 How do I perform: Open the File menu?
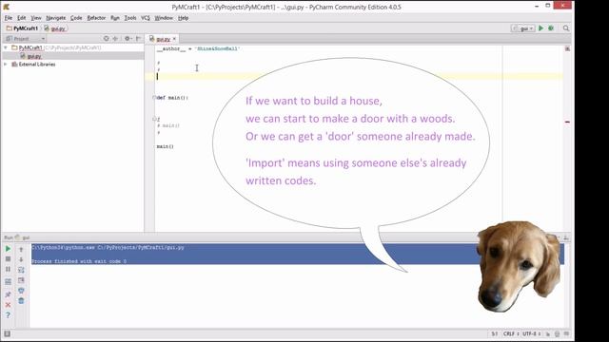coord(9,18)
